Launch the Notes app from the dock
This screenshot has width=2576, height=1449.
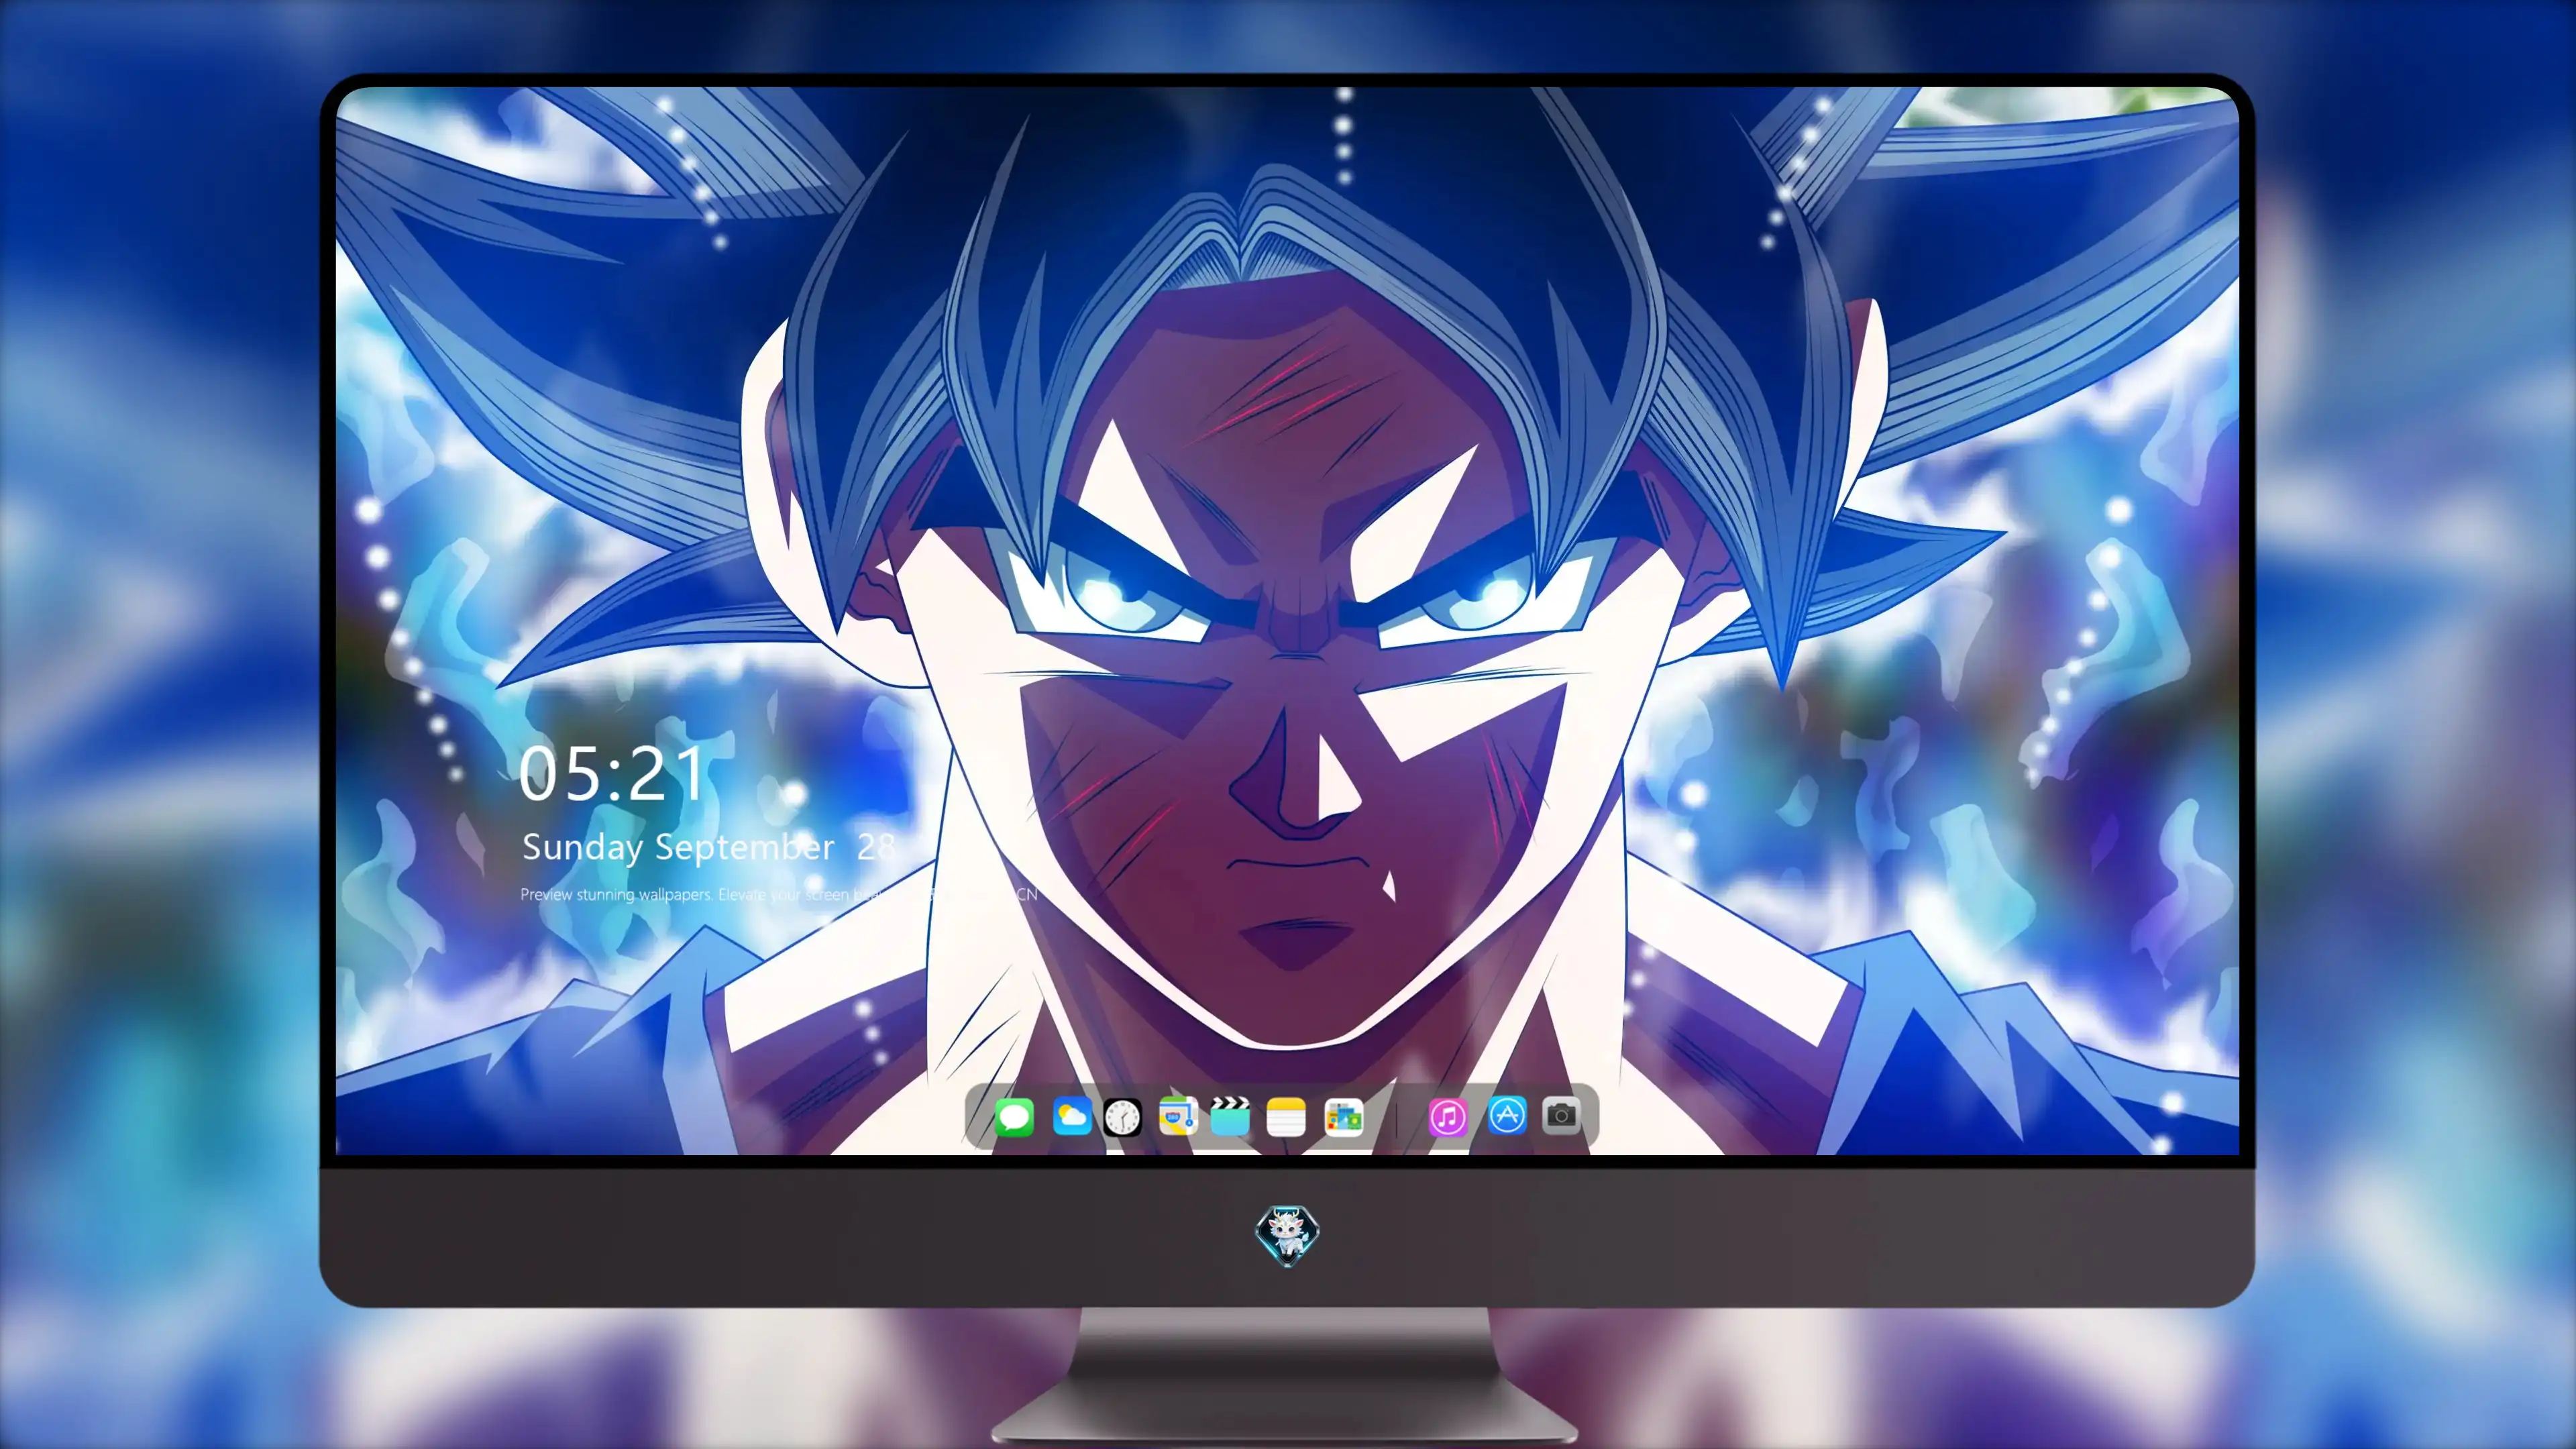coord(1285,1116)
